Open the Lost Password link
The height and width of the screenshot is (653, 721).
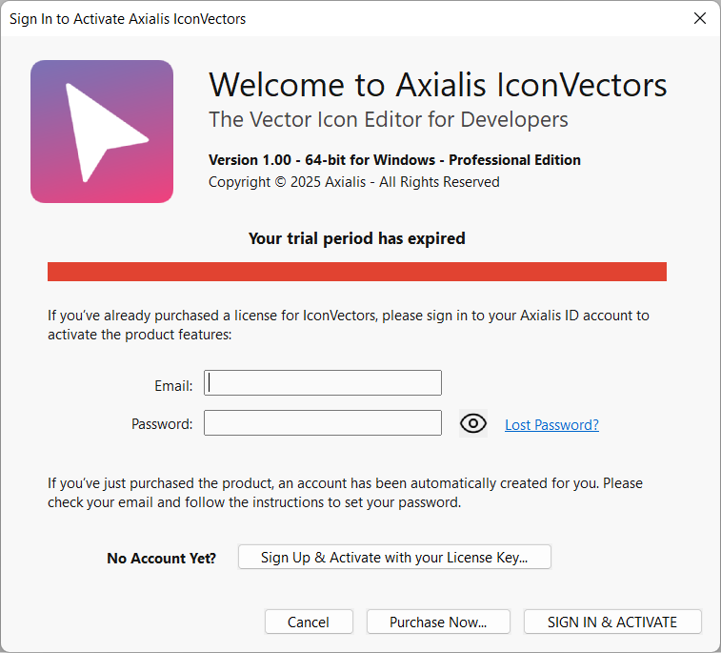click(x=551, y=425)
